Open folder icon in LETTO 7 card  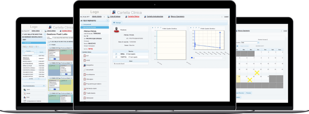tap(66, 74)
